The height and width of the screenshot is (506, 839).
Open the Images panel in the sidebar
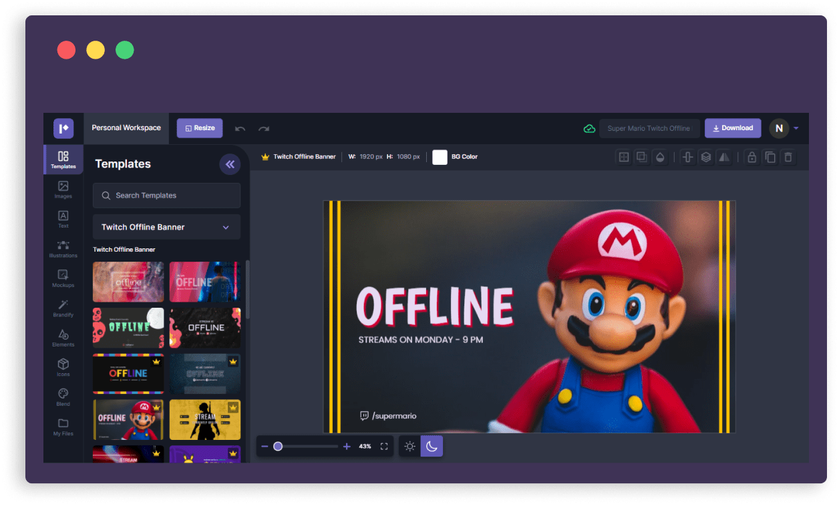(x=63, y=190)
